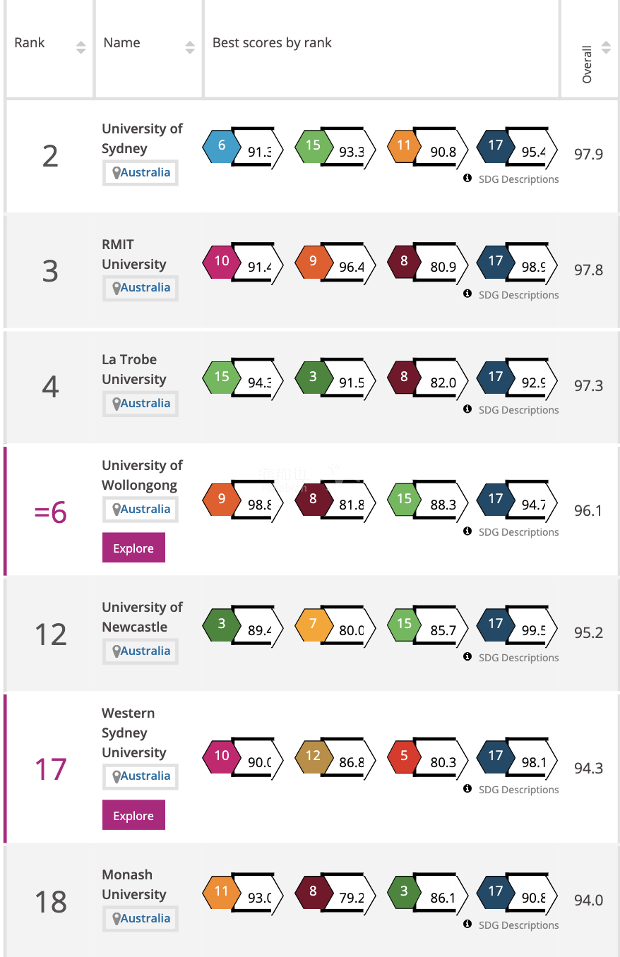This screenshot has width=620, height=957.
Task: Sort table by Rank column arrows
Action: pos(81,47)
